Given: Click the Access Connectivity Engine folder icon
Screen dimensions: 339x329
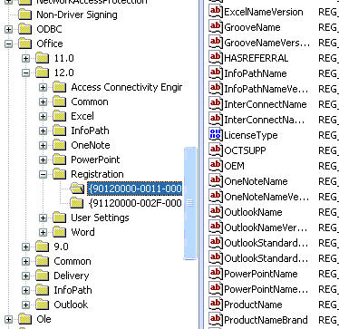Looking at the screenshot, I should click(x=60, y=87).
